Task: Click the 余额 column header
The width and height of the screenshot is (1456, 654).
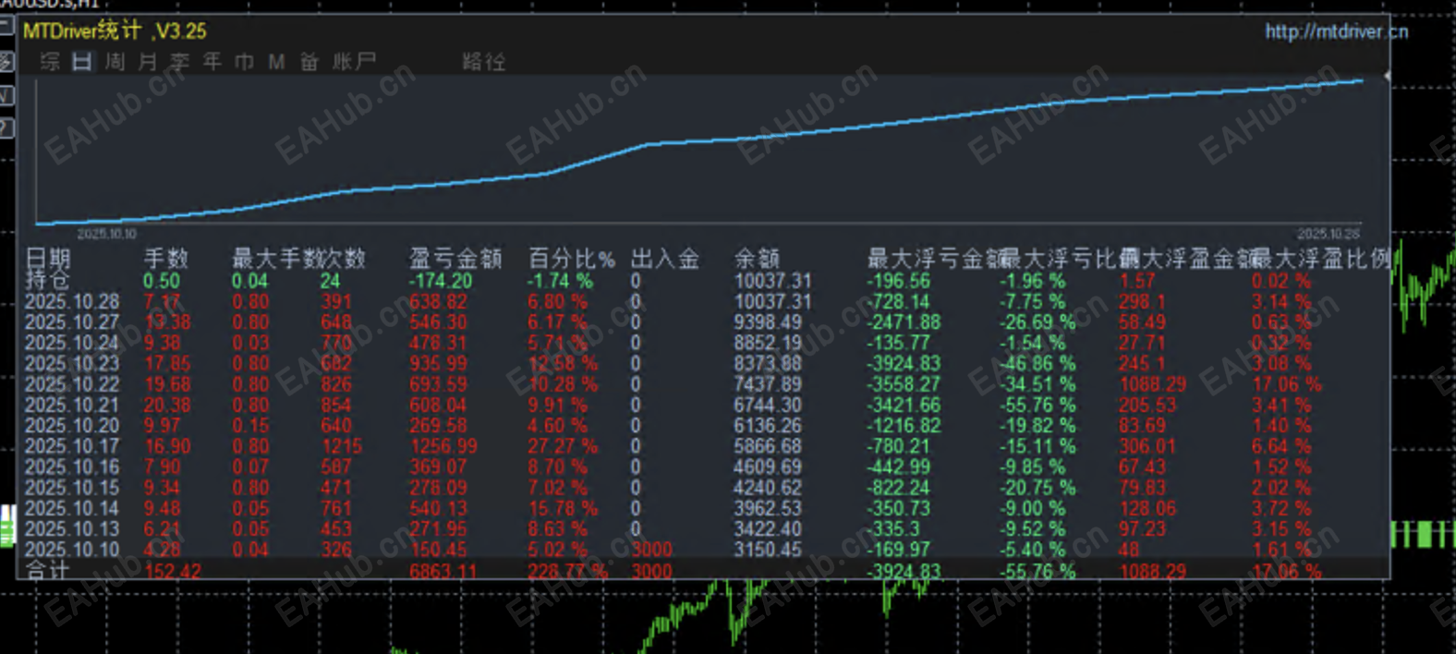Action: pos(757,259)
